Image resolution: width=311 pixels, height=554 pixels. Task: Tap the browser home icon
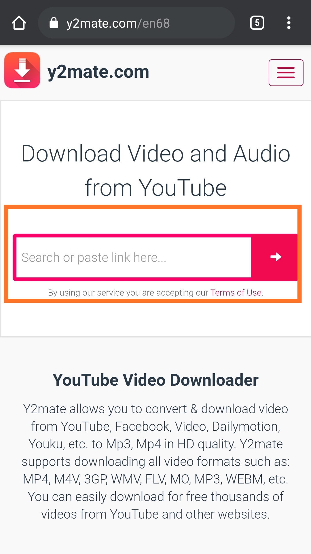(x=19, y=23)
